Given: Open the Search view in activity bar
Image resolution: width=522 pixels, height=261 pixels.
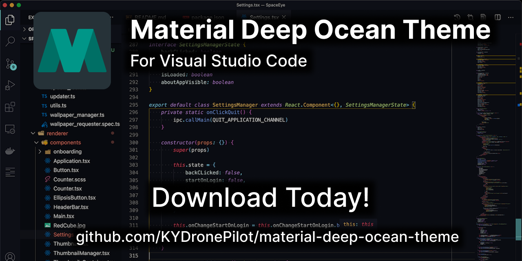Looking at the screenshot, I should point(10,41).
